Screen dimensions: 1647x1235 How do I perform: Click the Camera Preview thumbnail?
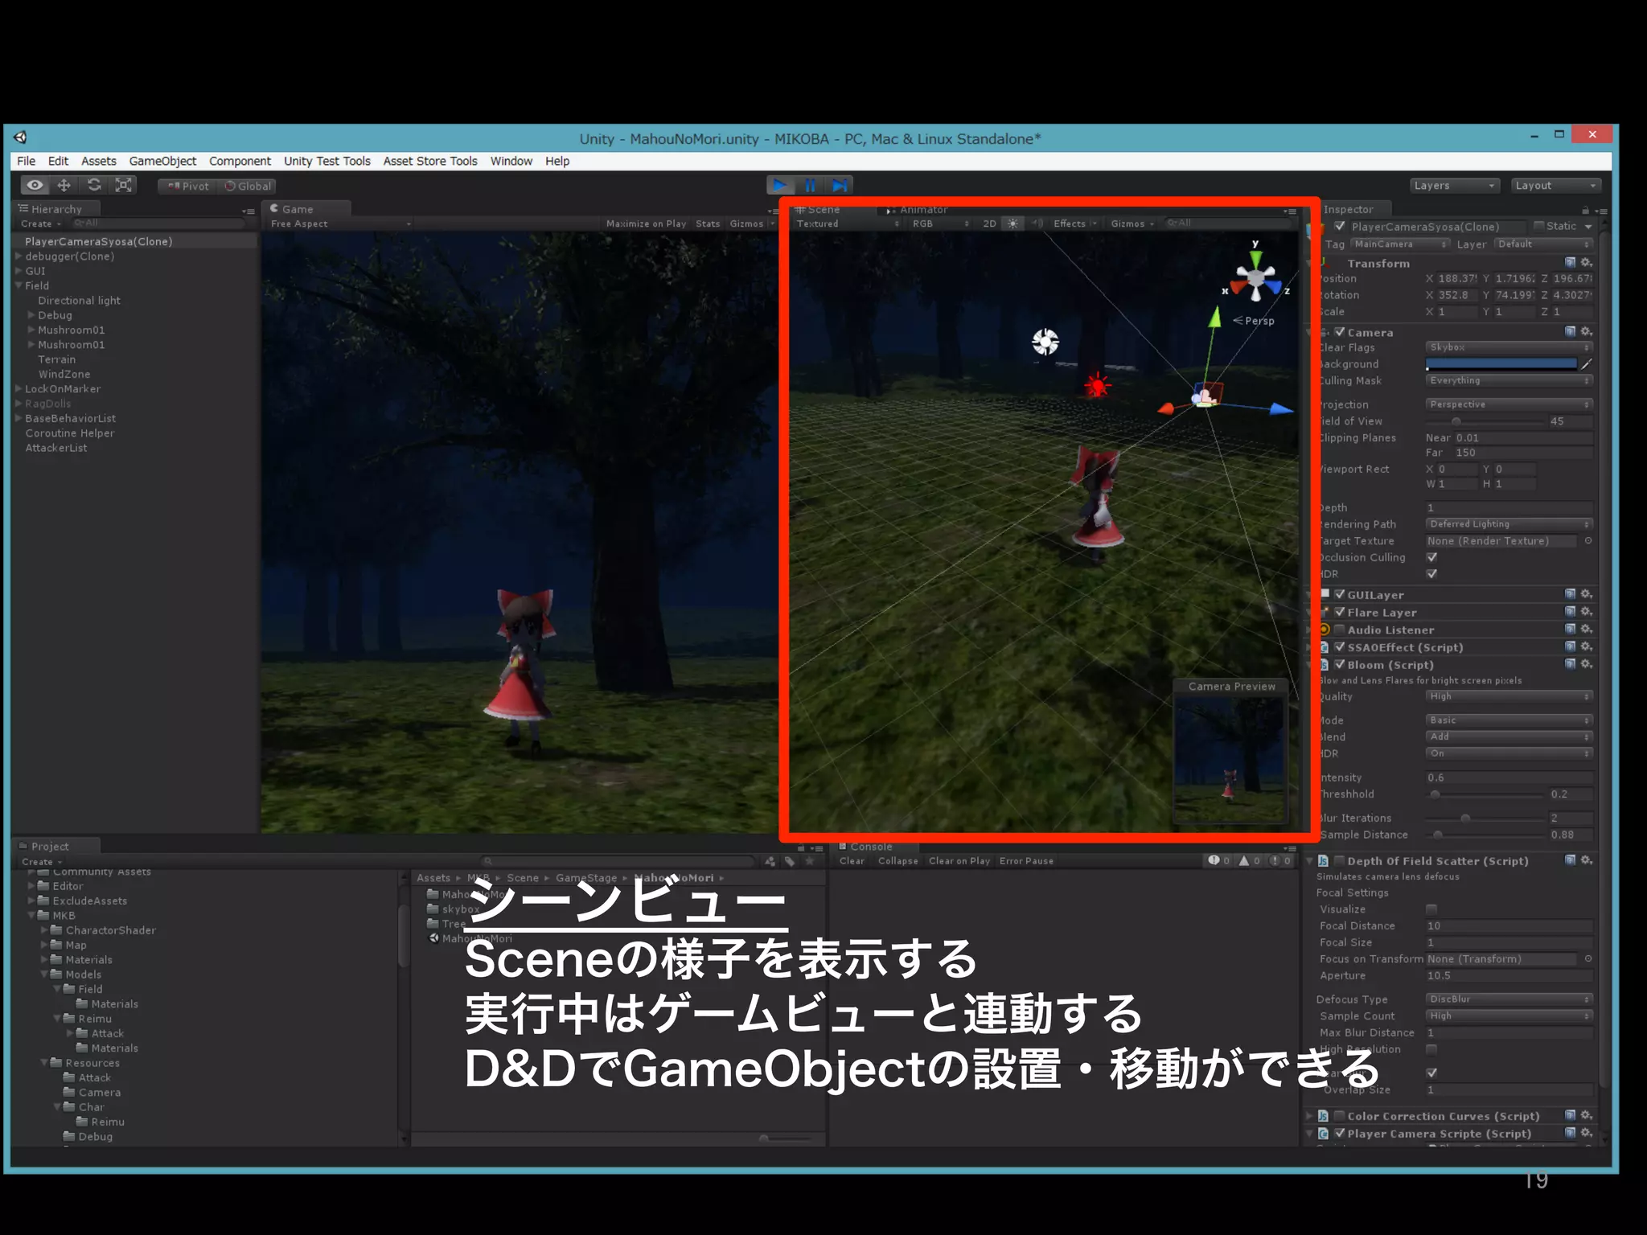pyautogui.click(x=1231, y=760)
